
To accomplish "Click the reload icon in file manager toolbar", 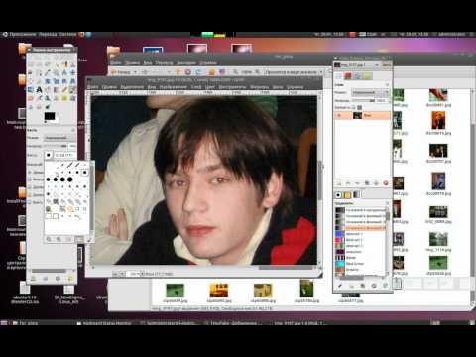I will point(198,72).
